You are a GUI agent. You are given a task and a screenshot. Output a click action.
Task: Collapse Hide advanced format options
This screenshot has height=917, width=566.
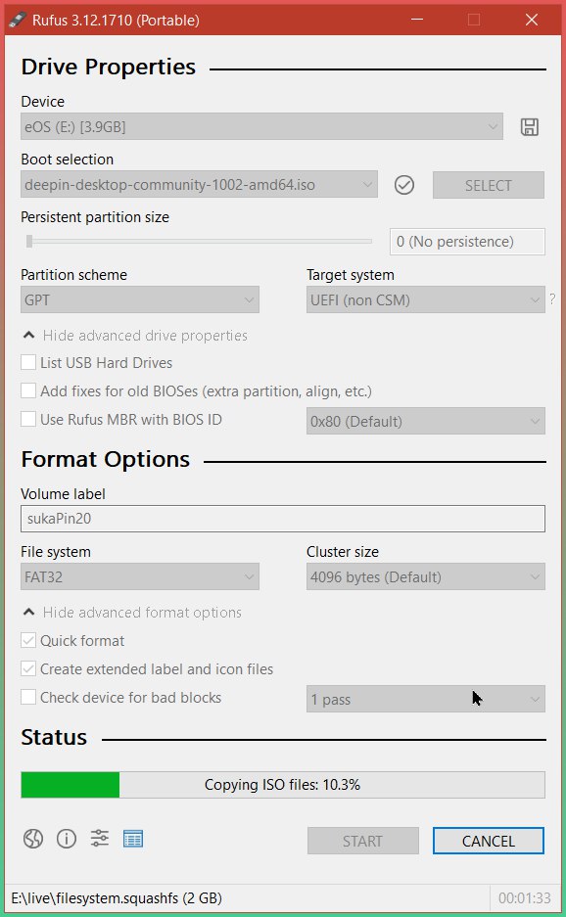point(131,613)
